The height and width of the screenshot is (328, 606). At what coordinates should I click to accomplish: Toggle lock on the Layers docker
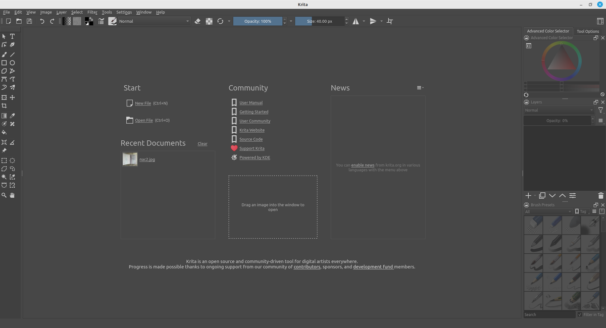click(x=526, y=102)
